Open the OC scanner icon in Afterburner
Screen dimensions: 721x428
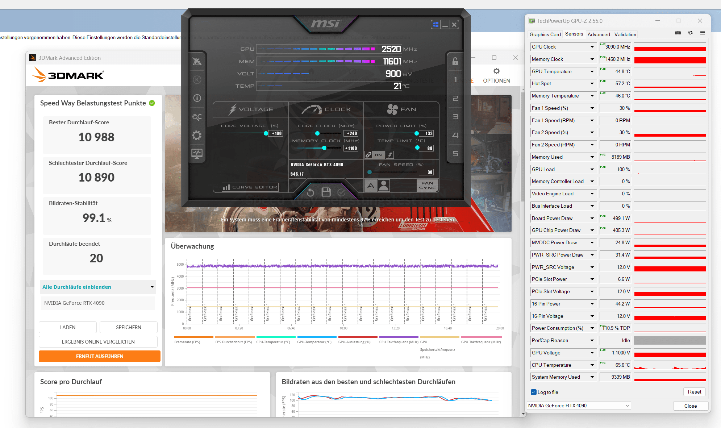(x=197, y=117)
